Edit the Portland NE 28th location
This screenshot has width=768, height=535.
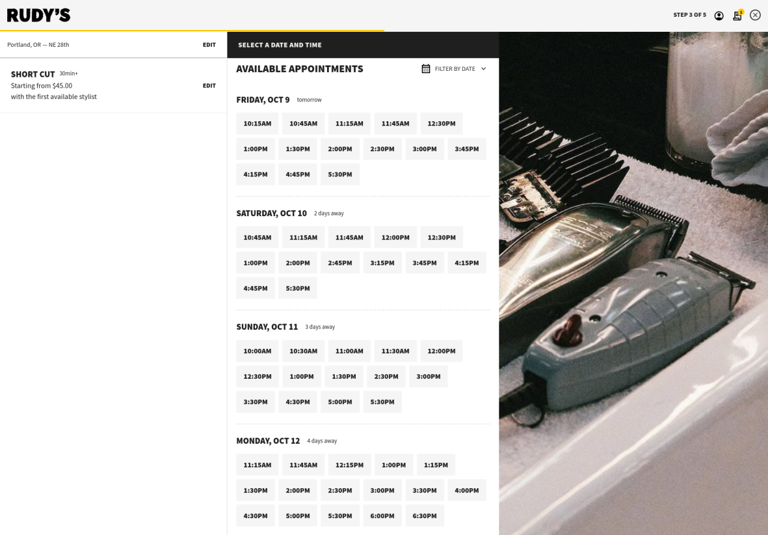pos(209,44)
